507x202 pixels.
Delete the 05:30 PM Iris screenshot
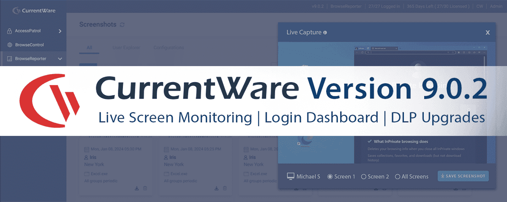(x=145, y=189)
